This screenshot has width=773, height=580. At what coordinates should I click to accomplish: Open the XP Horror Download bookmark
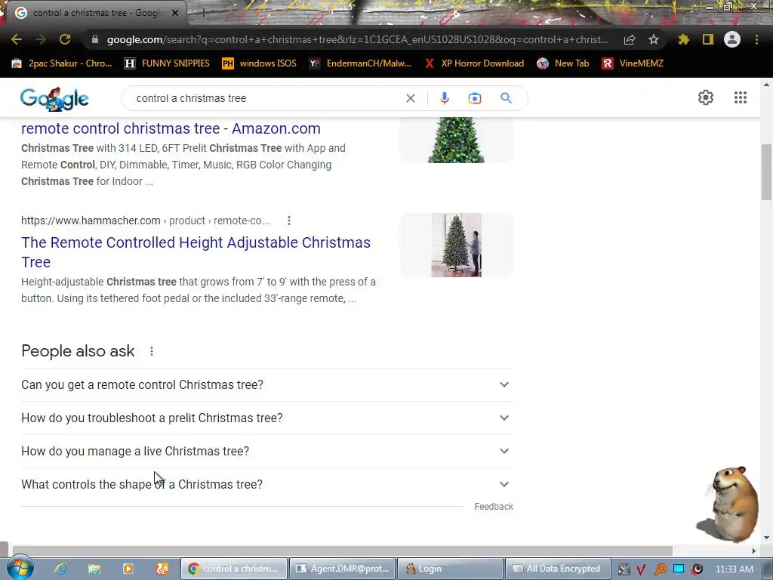(474, 63)
